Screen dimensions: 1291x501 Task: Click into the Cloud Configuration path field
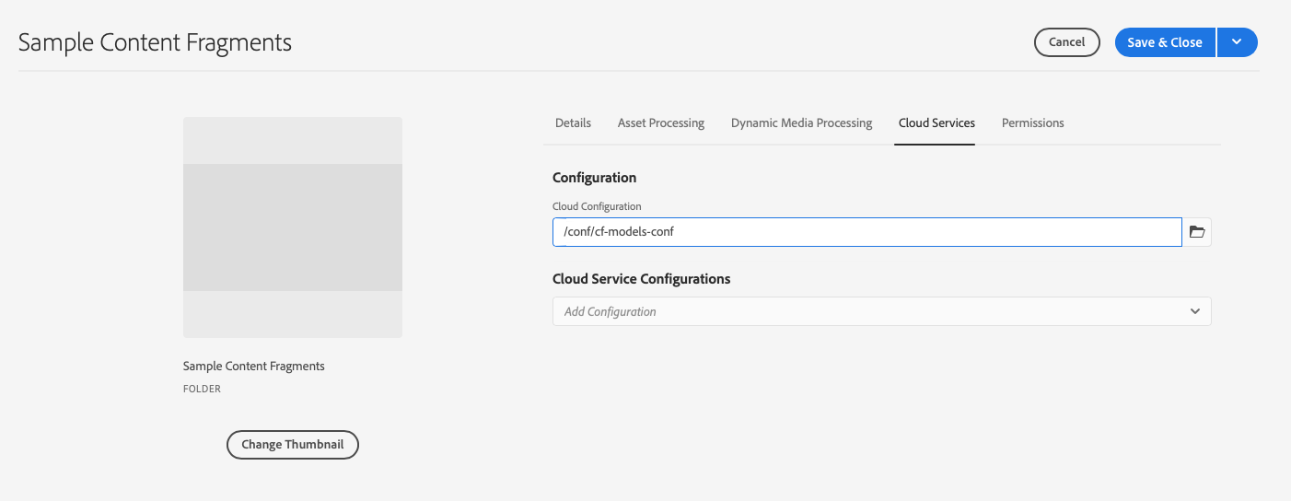point(866,232)
